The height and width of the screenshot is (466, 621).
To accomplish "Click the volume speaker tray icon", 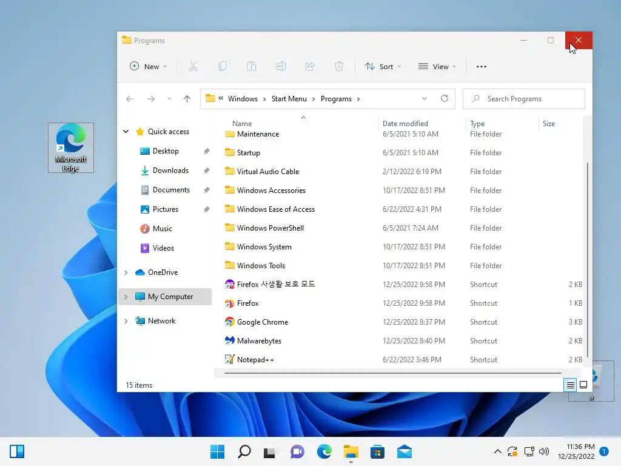I will click(x=544, y=451).
